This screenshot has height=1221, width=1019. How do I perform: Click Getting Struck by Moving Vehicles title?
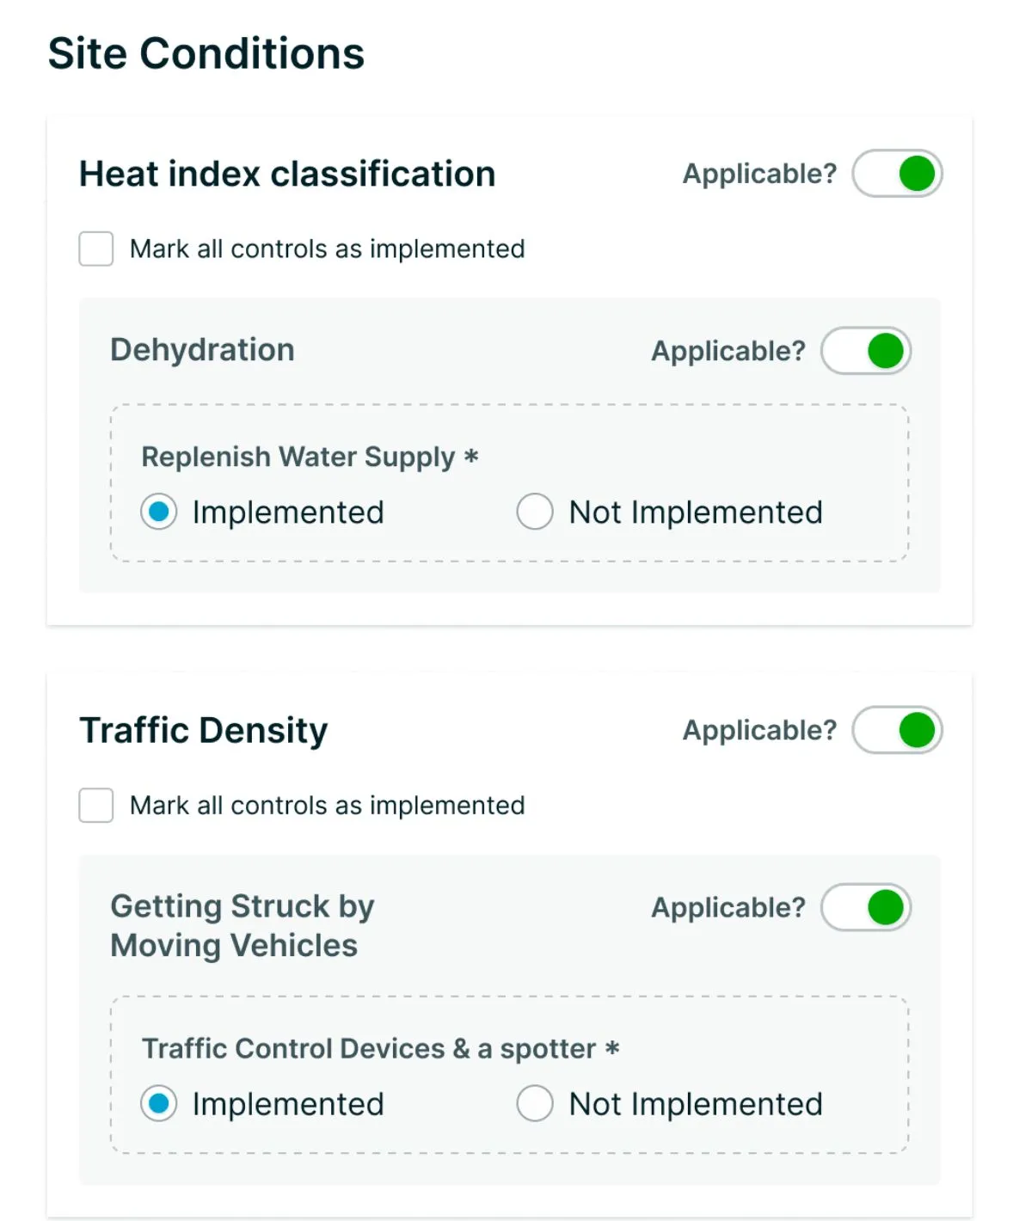242,925
